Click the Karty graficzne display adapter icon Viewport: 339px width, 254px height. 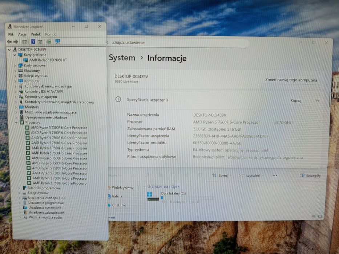(20, 55)
